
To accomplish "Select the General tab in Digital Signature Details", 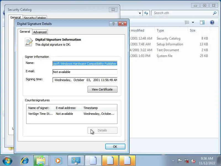I will tap(25, 32).
